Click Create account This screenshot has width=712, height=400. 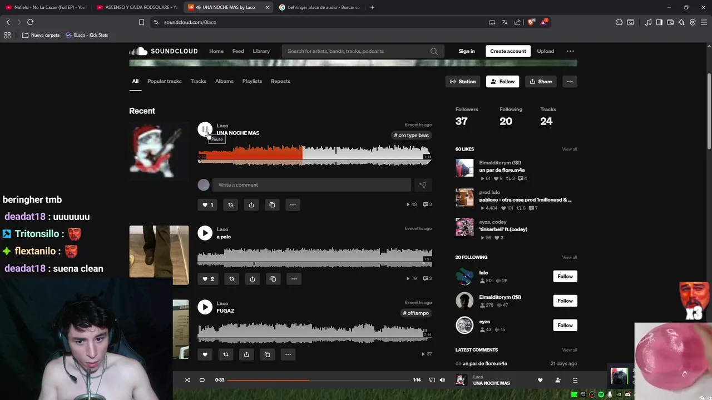click(508, 51)
